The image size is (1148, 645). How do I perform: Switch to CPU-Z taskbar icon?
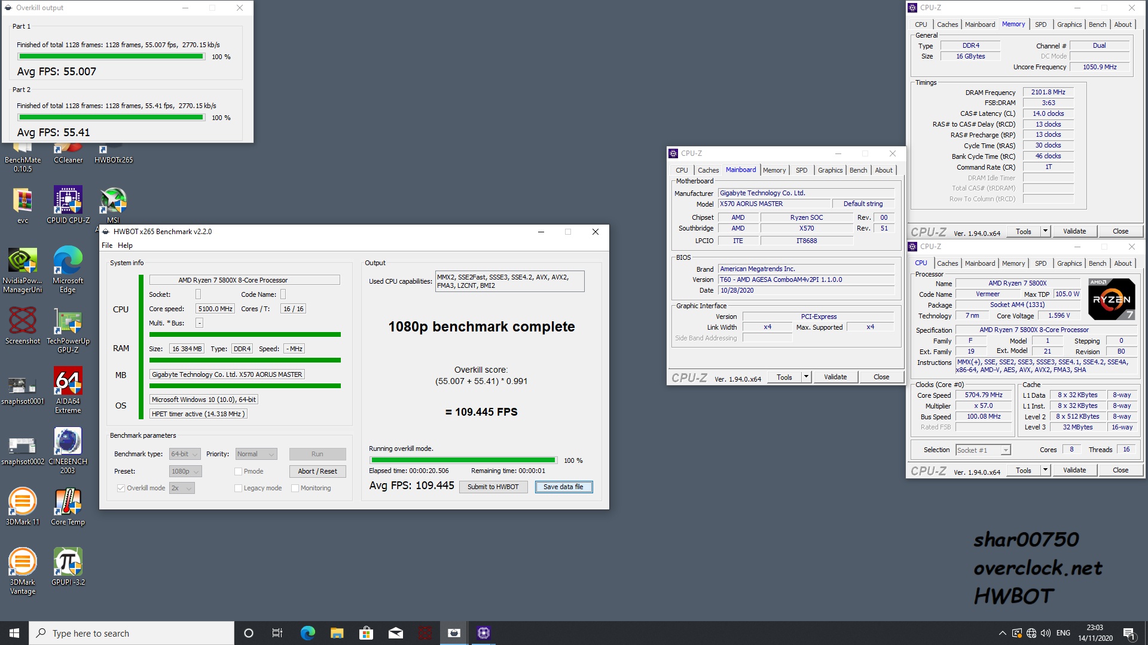point(484,633)
